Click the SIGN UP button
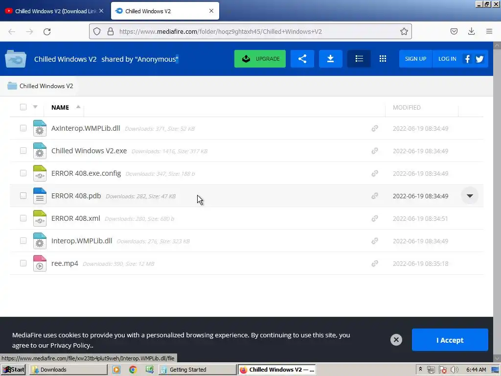Image resolution: width=501 pixels, height=376 pixels. click(x=415, y=59)
